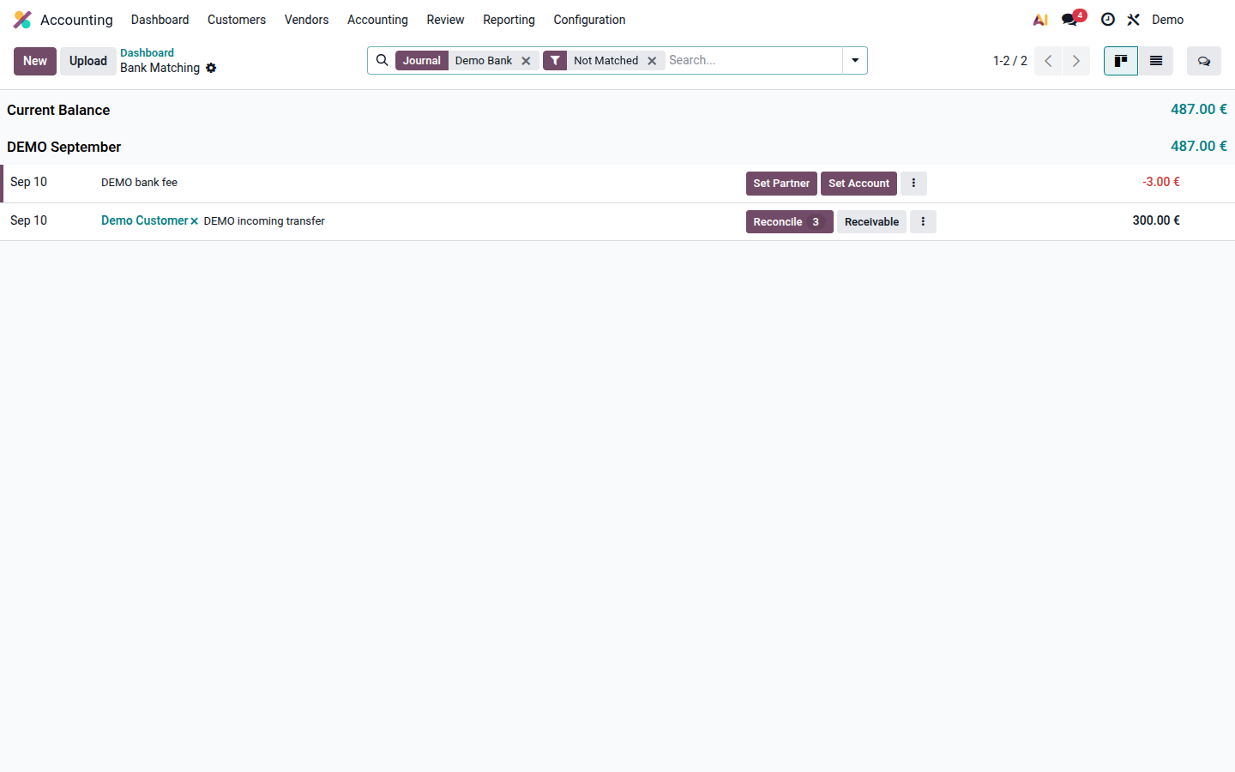Open more options for DEMO incoming transfer
Image resolution: width=1235 pixels, height=772 pixels.
(923, 222)
